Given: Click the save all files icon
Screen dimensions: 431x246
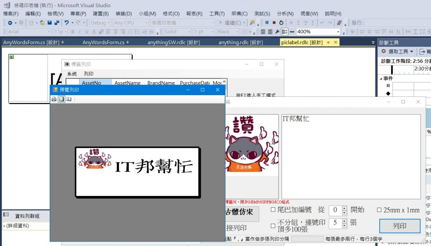Looking at the screenshot, I should 57,23.
